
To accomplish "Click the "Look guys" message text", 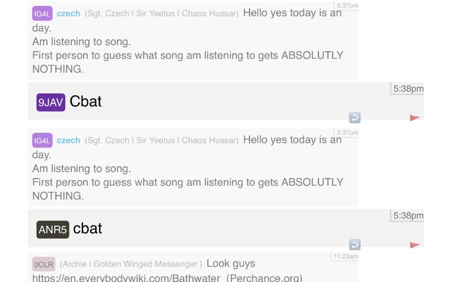I will [x=231, y=263].
